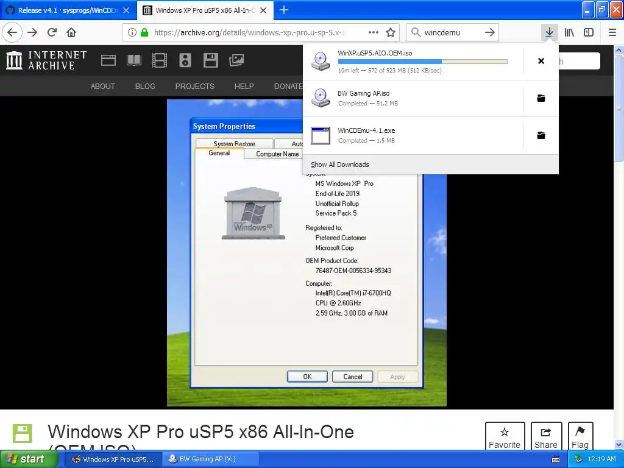Open the page actions three-dots menu
624x468 pixels.
(x=374, y=32)
